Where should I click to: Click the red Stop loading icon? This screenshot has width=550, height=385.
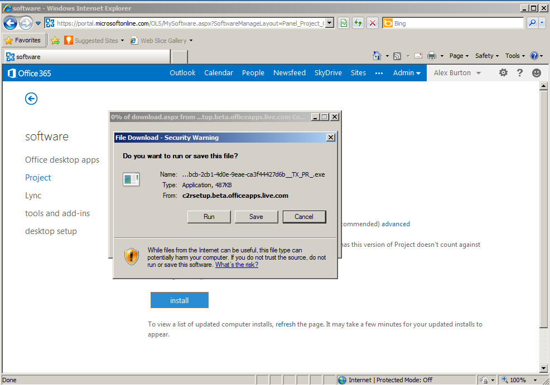click(373, 23)
